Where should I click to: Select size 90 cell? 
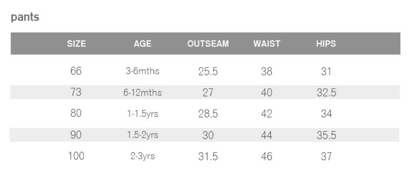(x=76, y=135)
